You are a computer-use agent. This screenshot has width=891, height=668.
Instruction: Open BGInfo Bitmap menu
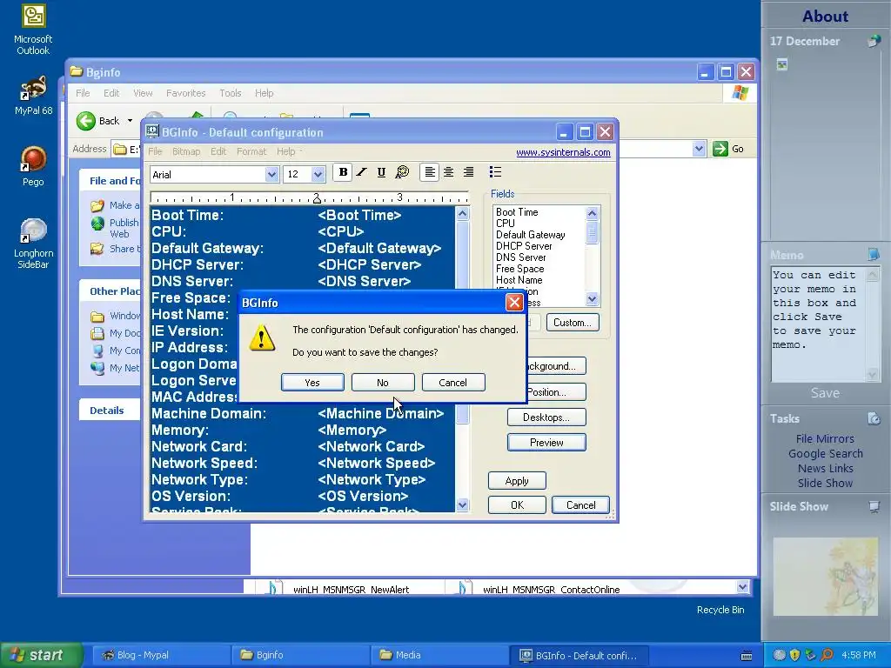(x=186, y=151)
